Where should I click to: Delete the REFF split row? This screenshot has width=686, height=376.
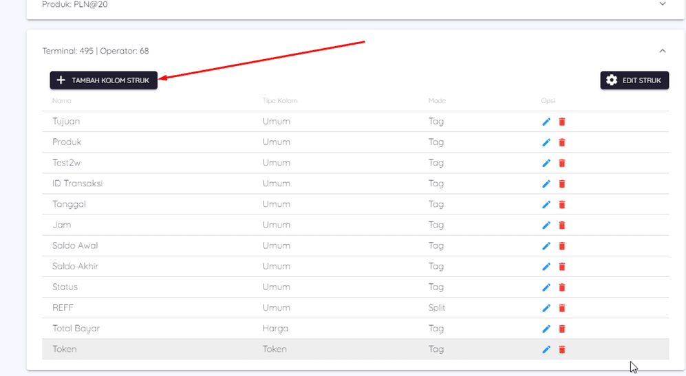tap(561, 307)
